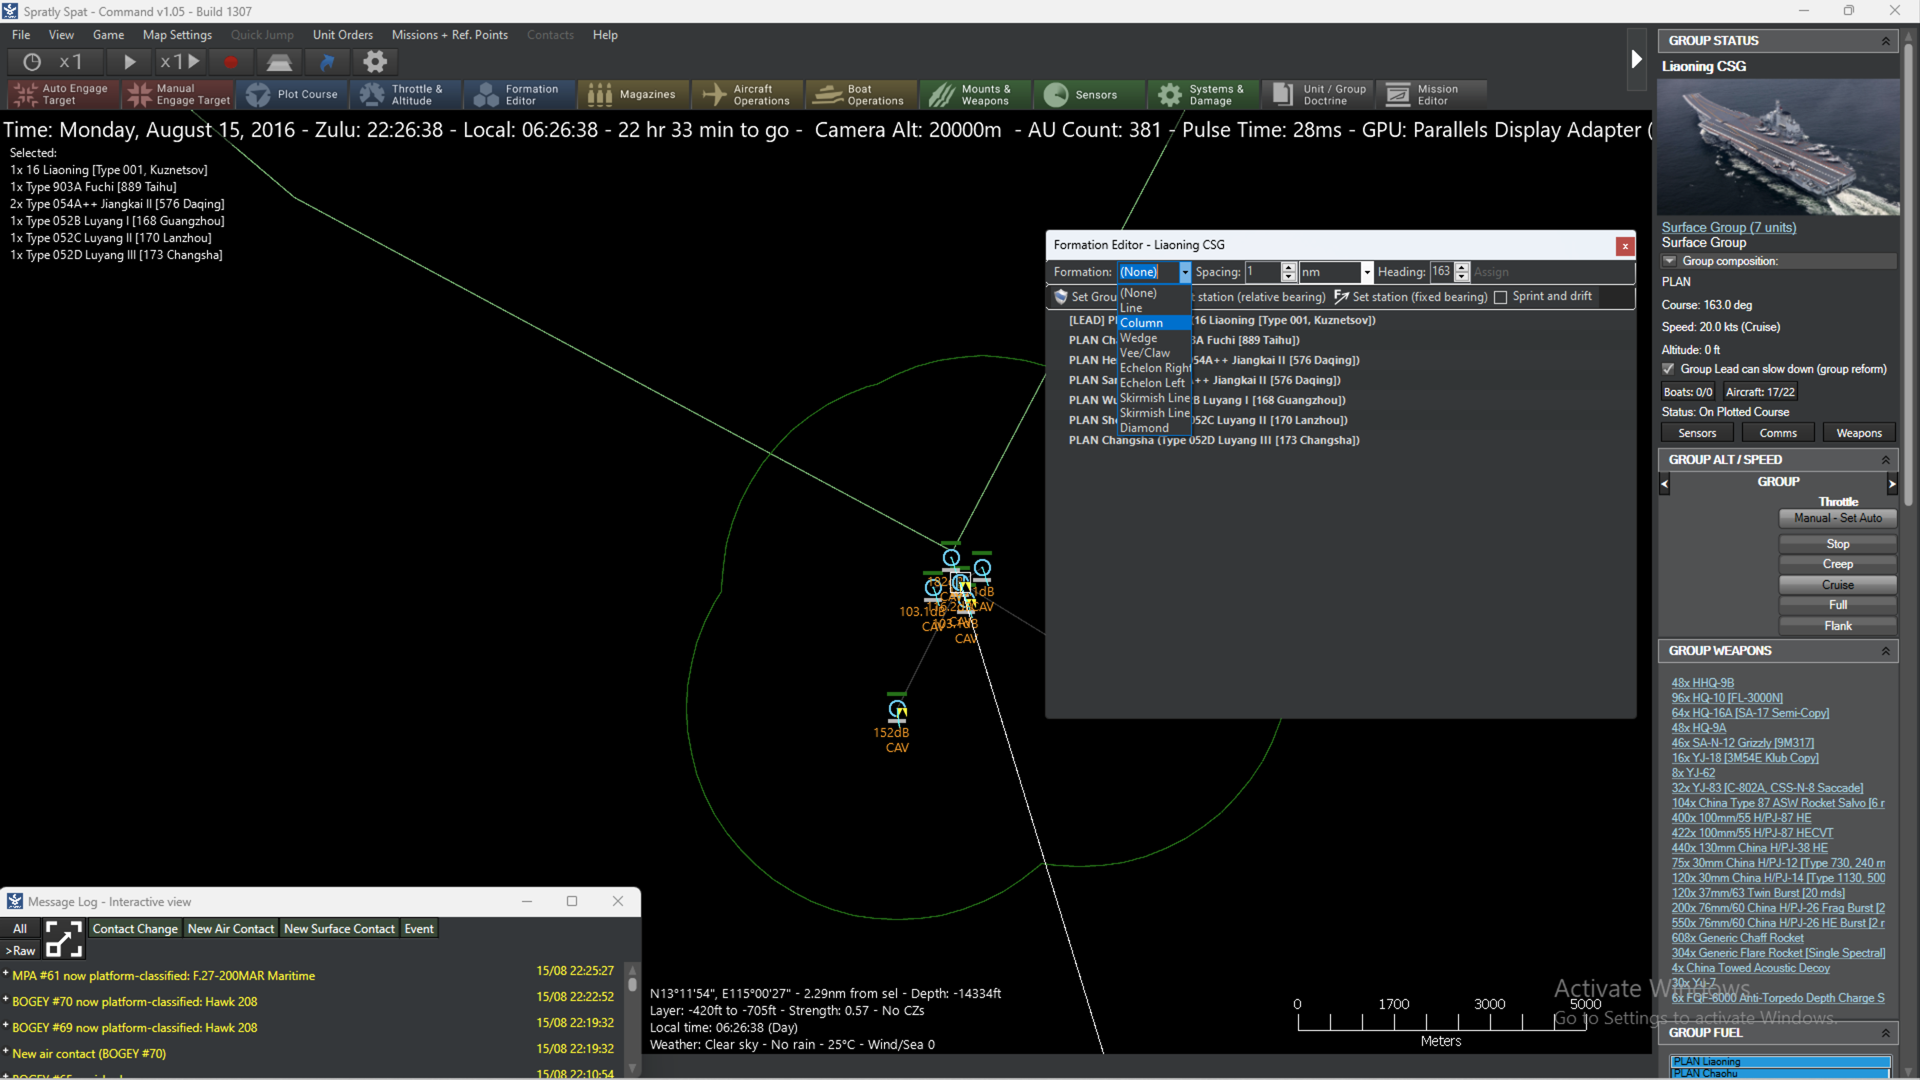Open the Map Settings menu

coord(177,34)
